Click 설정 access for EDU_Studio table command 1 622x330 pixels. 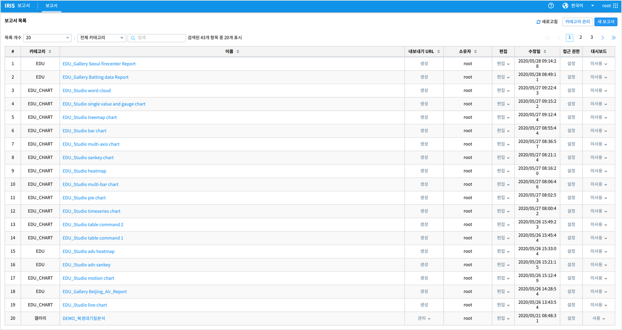click(x=571, y=238)
